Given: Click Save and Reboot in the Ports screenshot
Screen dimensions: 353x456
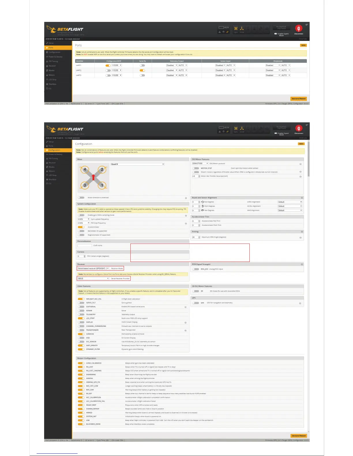Looking at the screenshot, I should point(298,98).
